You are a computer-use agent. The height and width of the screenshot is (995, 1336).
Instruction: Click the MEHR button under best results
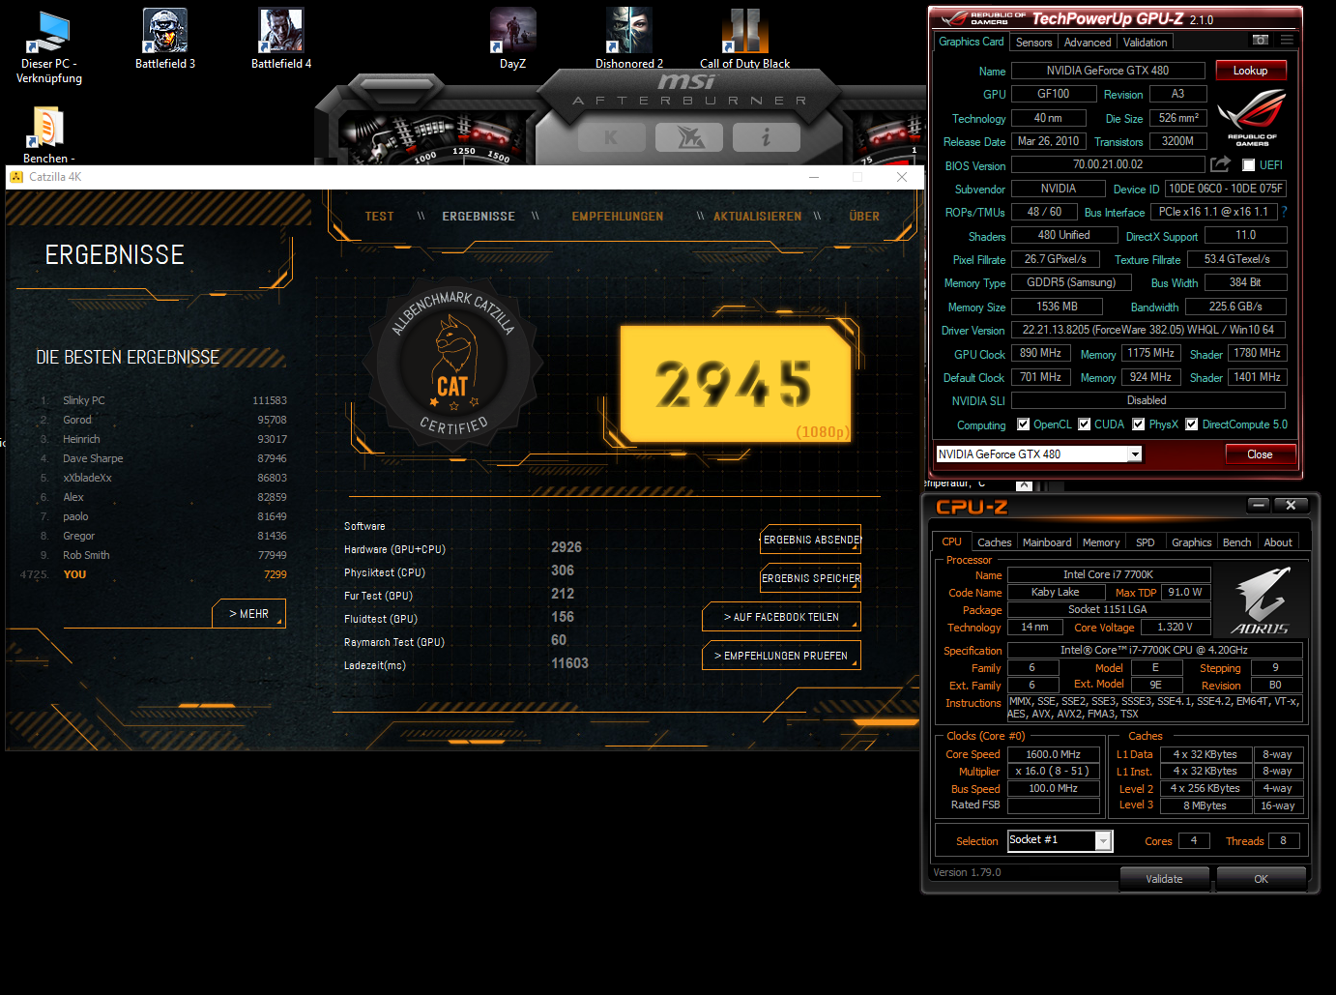[248, 614]
